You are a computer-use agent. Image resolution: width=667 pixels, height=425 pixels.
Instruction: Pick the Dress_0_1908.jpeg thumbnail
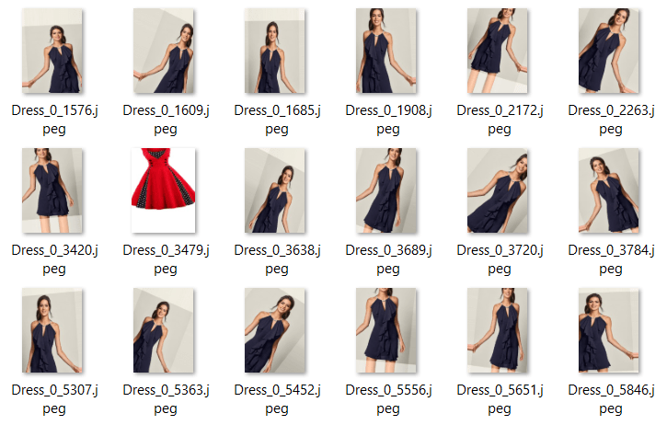click(x=386, y=51)
